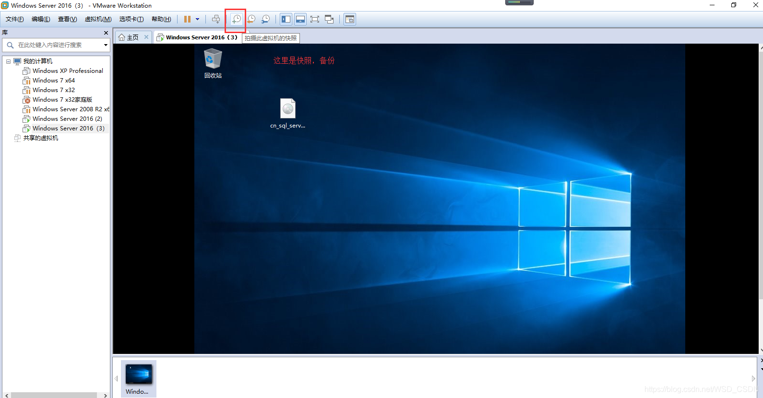The width and height of the screenshot is (763, 398).
Task: Collapse the 我的计算机 tree node
Action: click(8, 61)
